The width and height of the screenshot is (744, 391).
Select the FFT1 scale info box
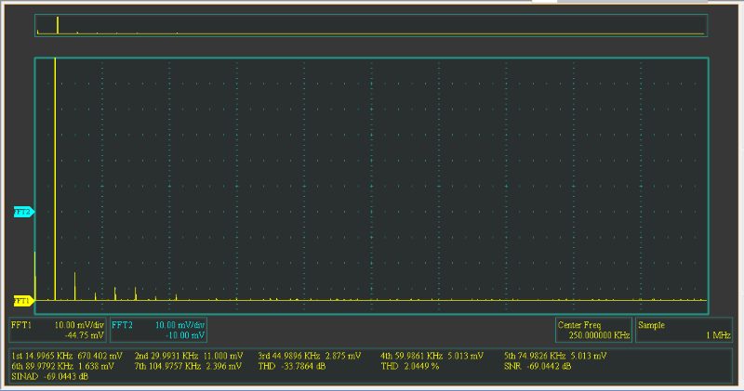[58, 330]
